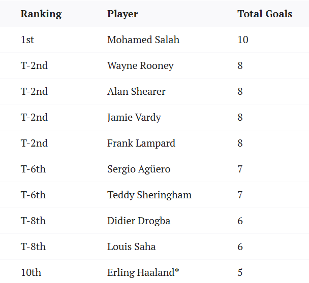The height and width of the screenshot is (283, 309).
Task: Click the Didier Drogba cell
Action: coord(138,221)
